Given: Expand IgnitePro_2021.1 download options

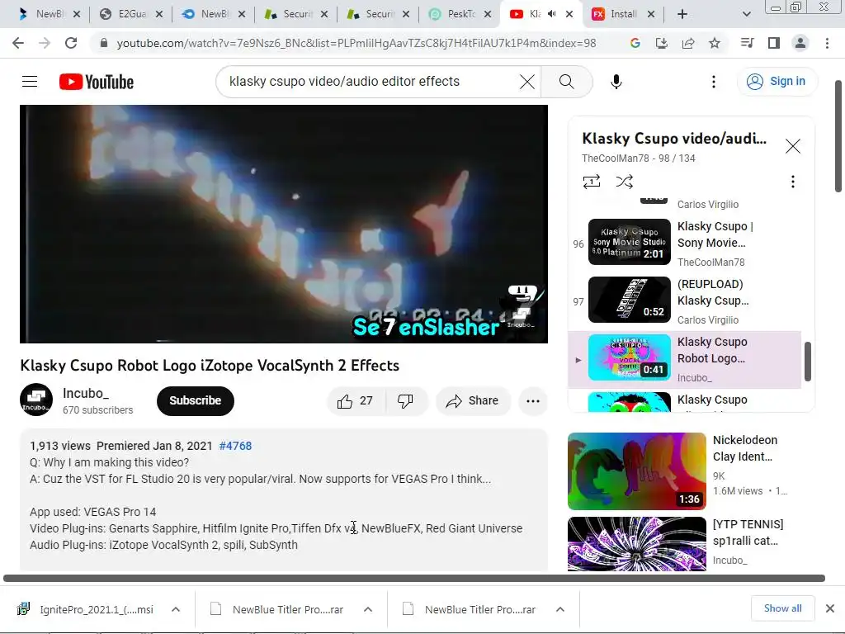Looking at the screenshot, I should (x=176, y=609).
